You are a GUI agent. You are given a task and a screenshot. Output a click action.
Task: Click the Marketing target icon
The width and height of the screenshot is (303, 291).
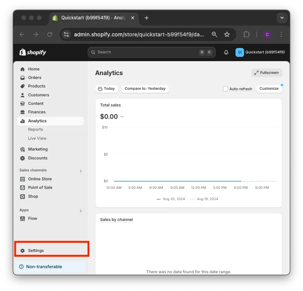(x=23, y=149)
